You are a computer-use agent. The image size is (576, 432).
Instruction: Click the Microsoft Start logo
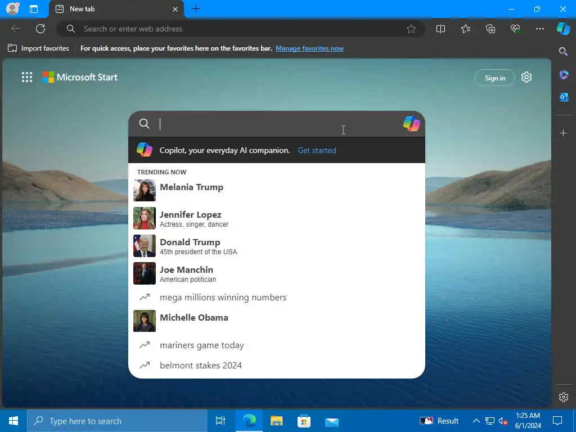tap(80, 77)
